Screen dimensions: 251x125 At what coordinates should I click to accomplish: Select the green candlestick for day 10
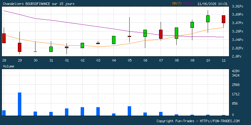pos(208,19)
